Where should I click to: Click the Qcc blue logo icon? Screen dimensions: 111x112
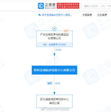41,6
